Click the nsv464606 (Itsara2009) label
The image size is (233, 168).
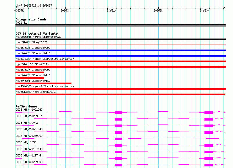33,48
